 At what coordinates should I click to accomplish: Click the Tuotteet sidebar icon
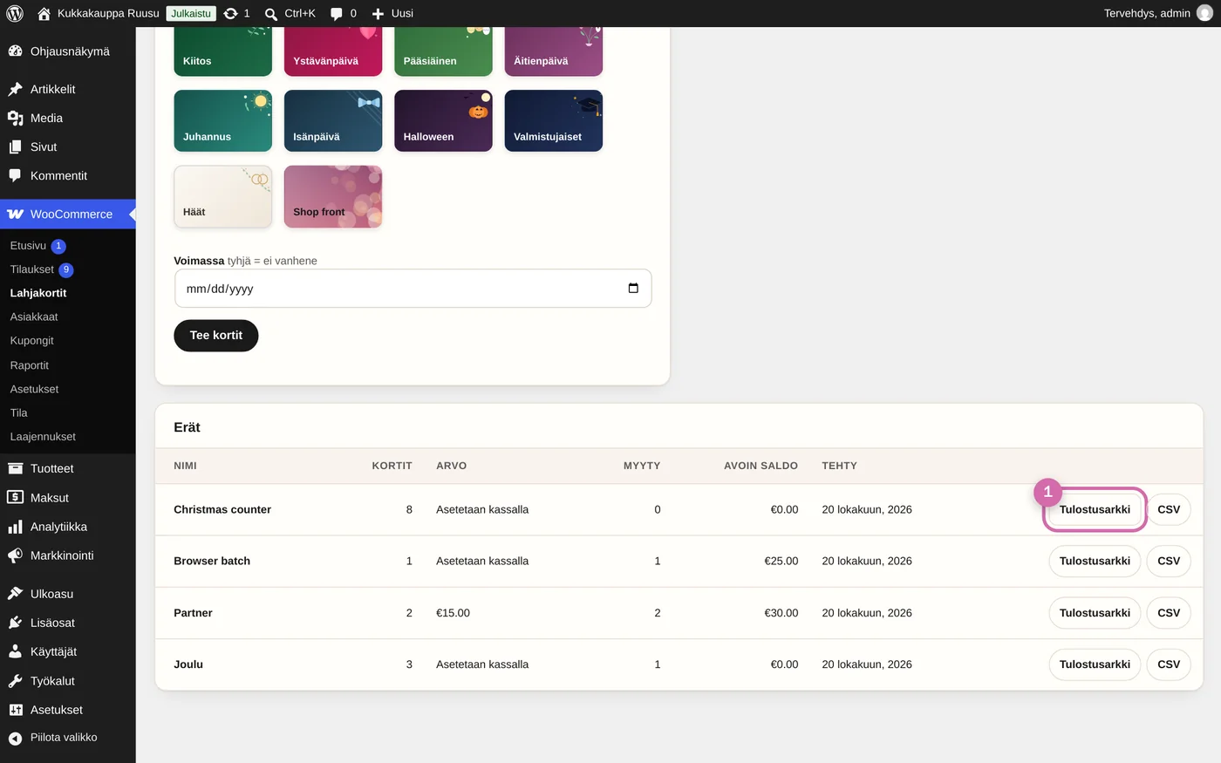tap(15, 468)
